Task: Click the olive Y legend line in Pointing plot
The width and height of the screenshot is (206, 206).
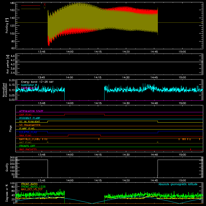Action: (31, 9)
